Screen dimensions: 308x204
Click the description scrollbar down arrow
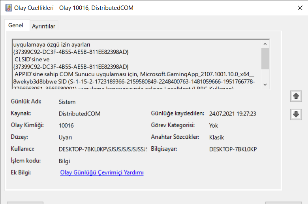coord(265,85)
